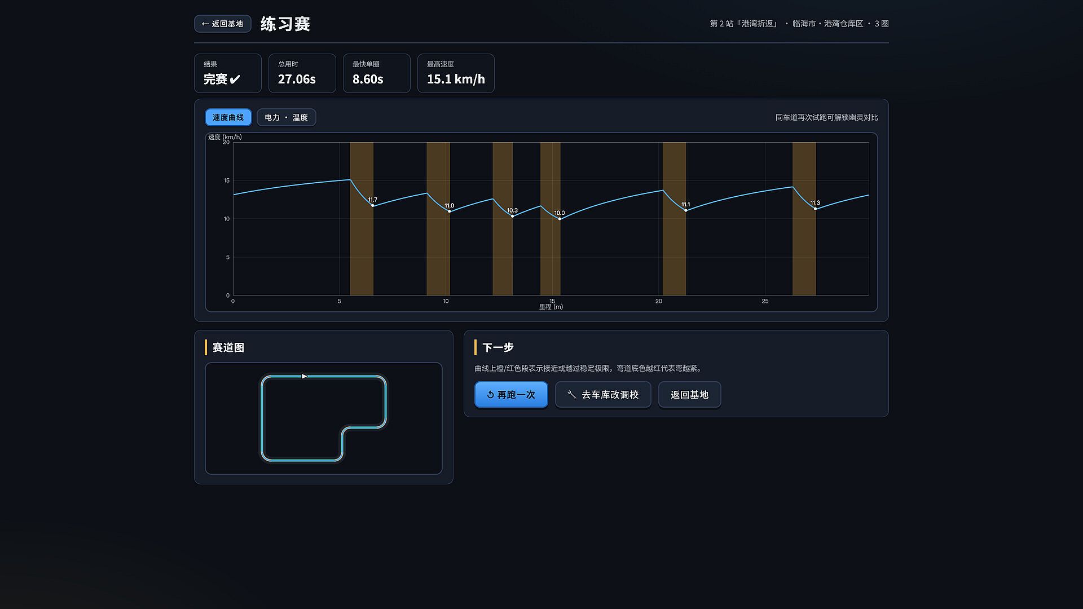1083x609 pixels.
Task: Click the 速度 (km/h) axis label
Action: click(x=225, y=137)
